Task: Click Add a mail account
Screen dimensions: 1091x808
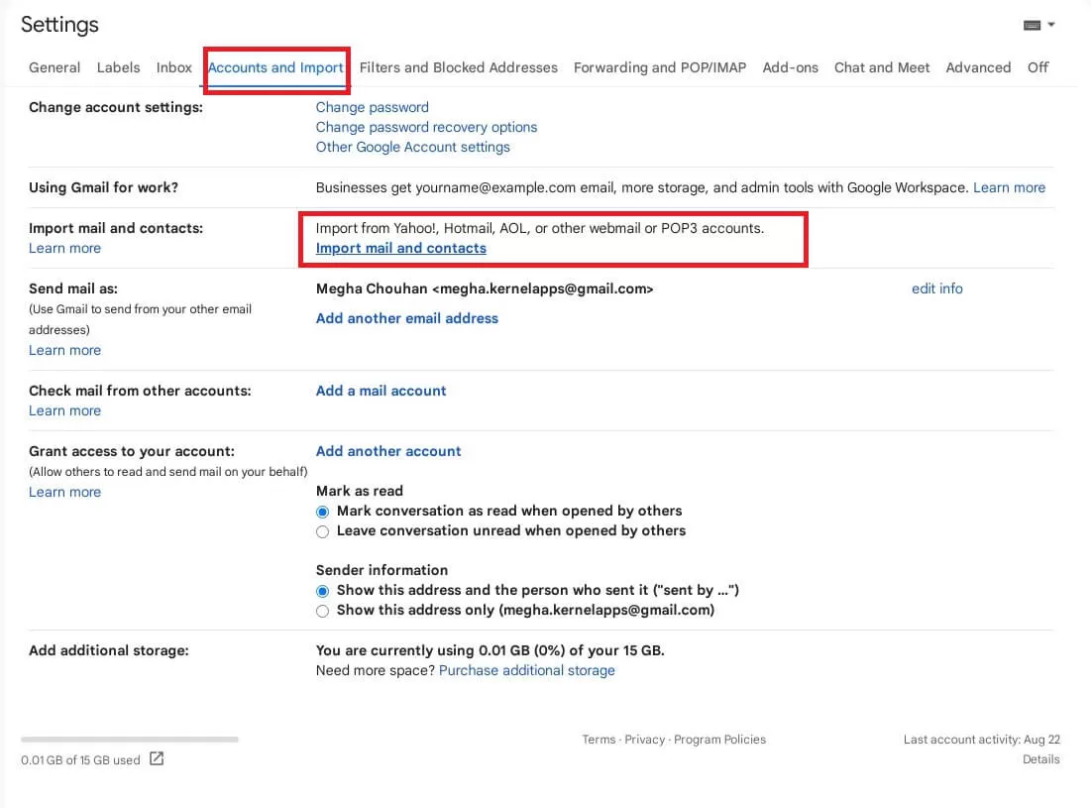Action: 381,391
